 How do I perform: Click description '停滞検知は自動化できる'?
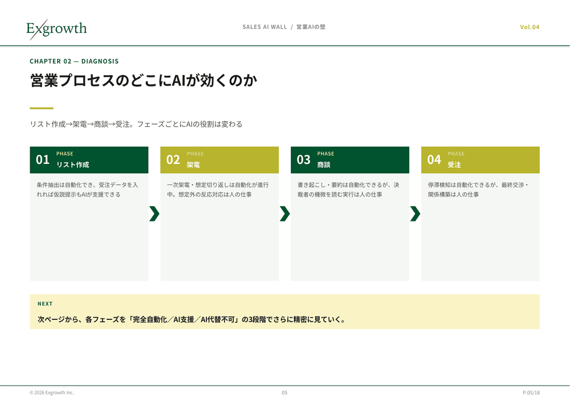tap(478, 190)
